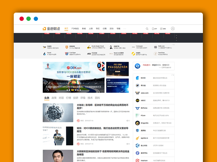The width and height of the screenshot is (217, 162).
Task: Open the ECHO exchange logo
Action: (x=137, y=78)
